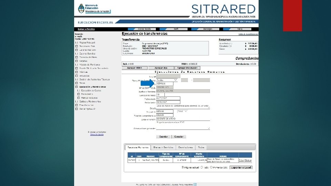Select Cerrar Aplicación in sidebar
Viewport: 331px width, 186px height.
[87, 109]
